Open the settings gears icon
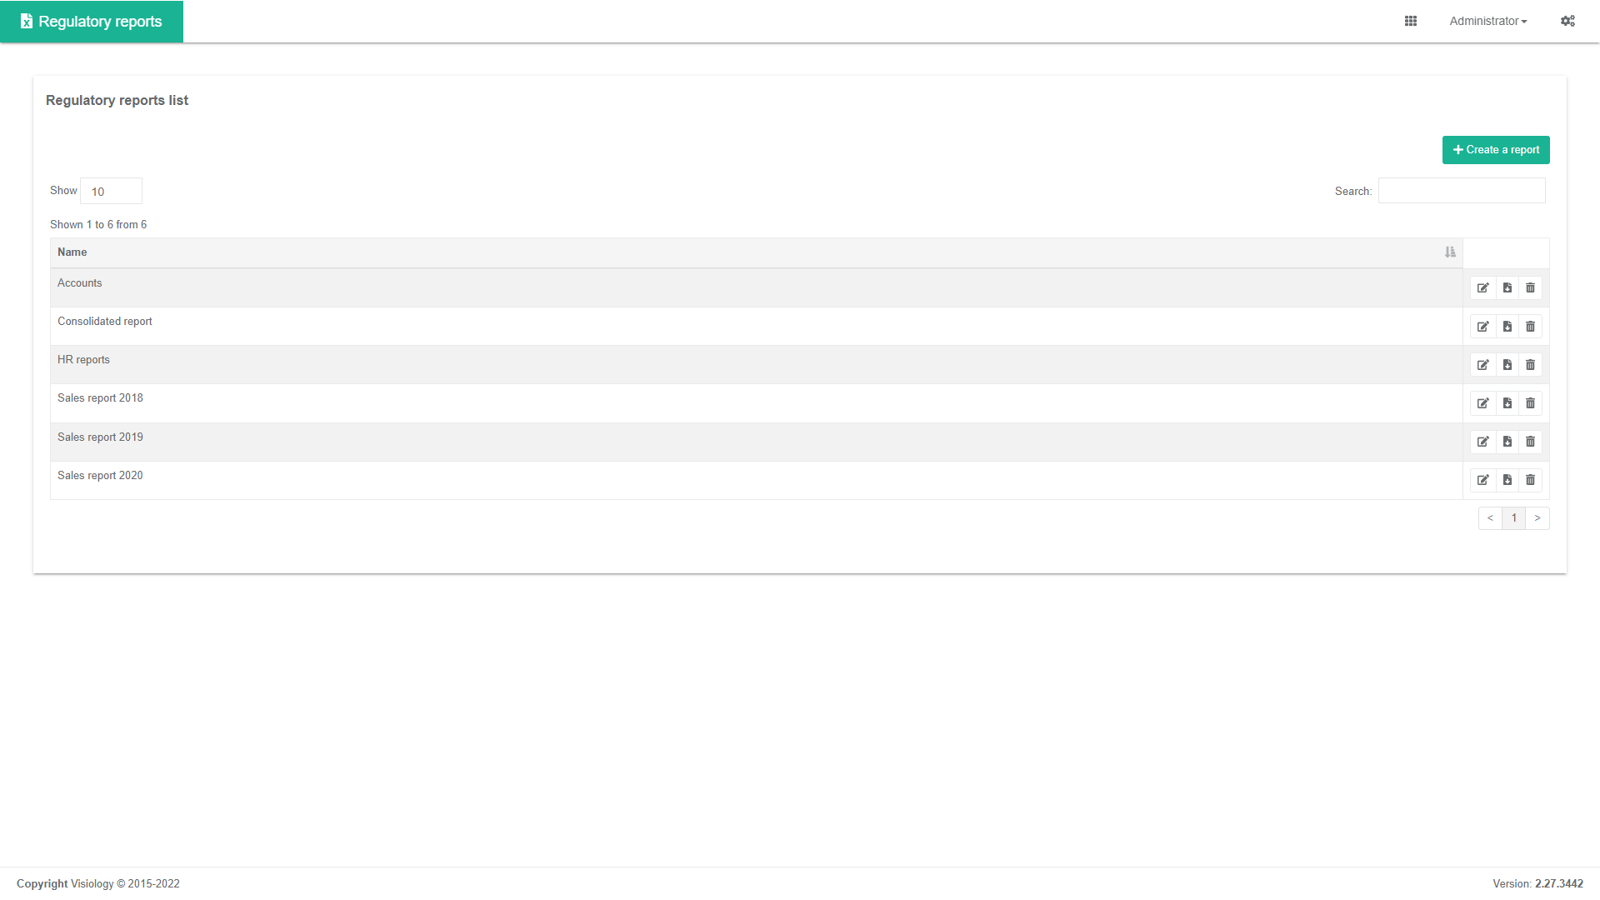Image resolution: width=1600 pixels, height=900 pixels. pos(1567,21)
